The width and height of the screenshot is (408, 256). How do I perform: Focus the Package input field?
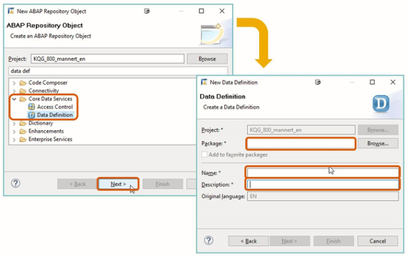pos(300,143)
